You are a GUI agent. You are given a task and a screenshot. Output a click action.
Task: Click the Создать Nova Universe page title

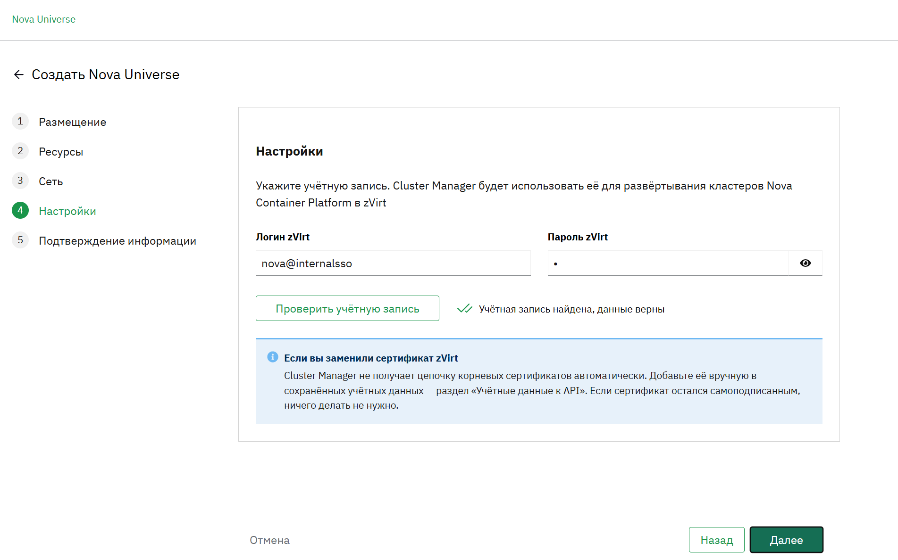click(x=106, y=74)
